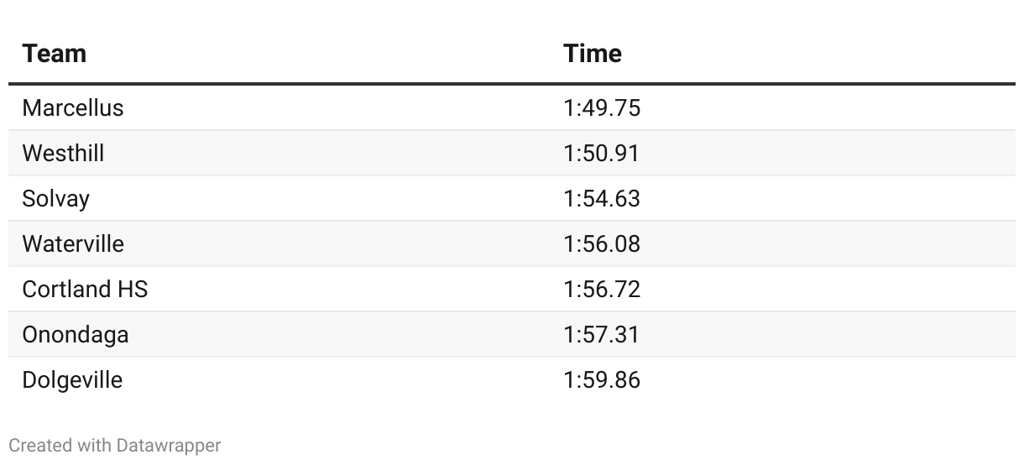Click the time value 1:49.75
The image size is (1024, 465).
(602, 108)
